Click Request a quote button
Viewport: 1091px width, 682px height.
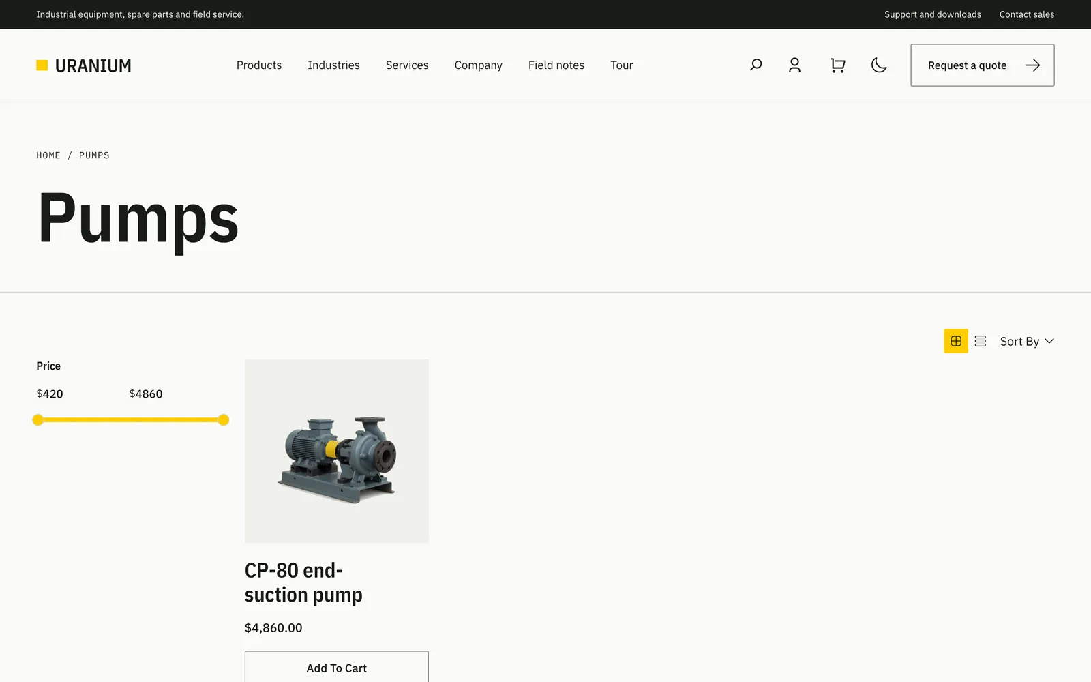(983, 65)
